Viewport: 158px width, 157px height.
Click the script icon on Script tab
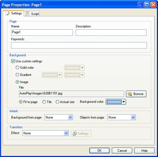tap(27, 14)
